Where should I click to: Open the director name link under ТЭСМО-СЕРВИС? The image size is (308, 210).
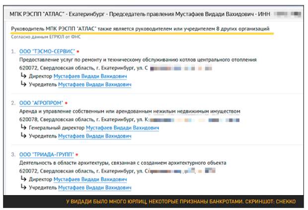click(x=90, y=77)
